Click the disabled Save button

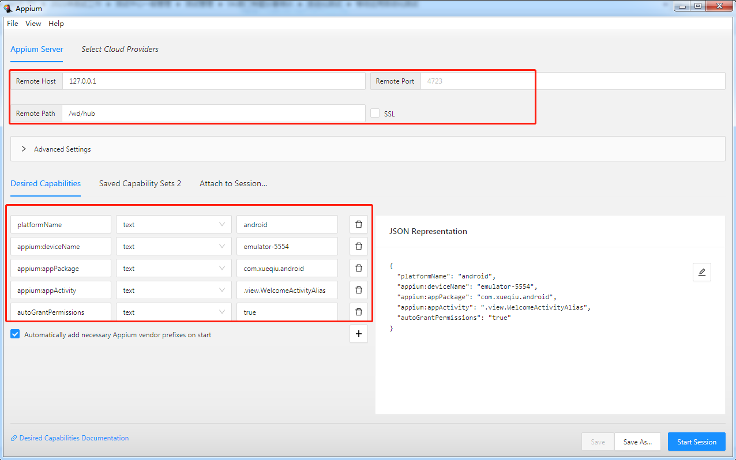(598, 442)
